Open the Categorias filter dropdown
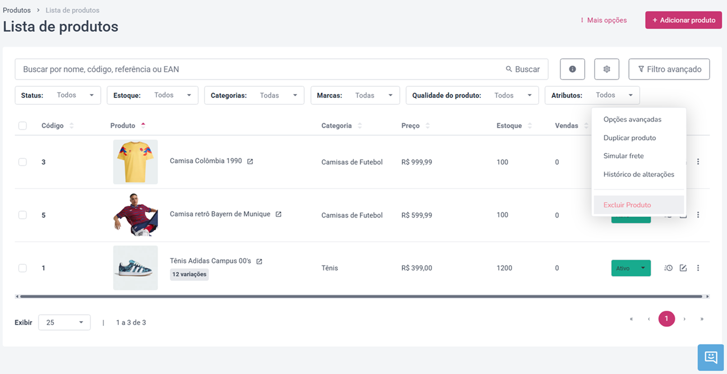The height and width of the screenshot is (374, 727). click(254, 96)
